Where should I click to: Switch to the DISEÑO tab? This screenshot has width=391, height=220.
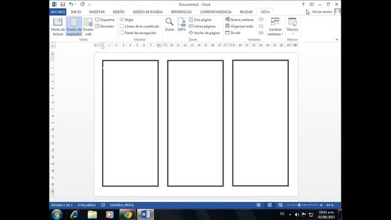119,12
